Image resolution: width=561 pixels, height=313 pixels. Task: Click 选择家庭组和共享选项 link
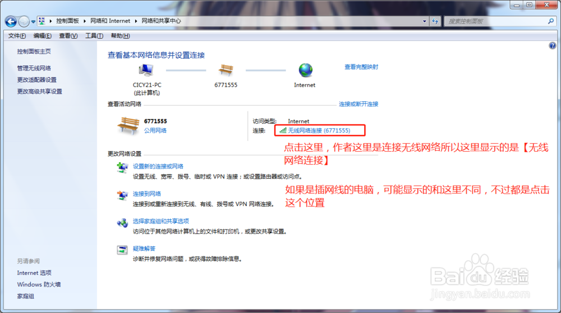(161, 221)
